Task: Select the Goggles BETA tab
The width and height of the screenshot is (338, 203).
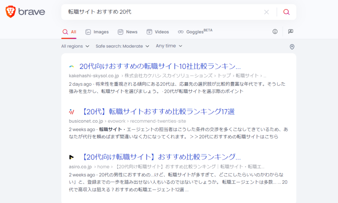Action: [195, 32]
